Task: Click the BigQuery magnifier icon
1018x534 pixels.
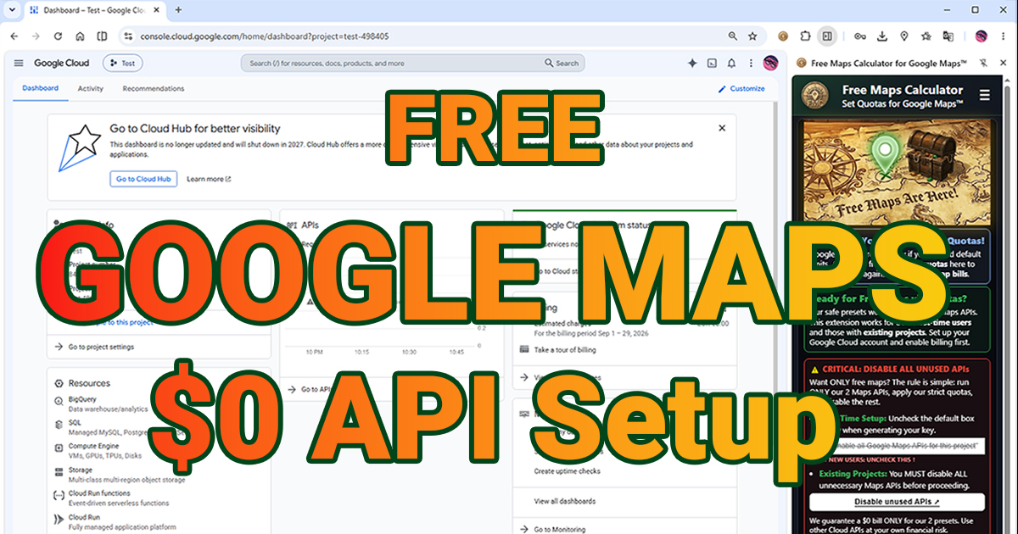Action: click(x=59, y=403)
